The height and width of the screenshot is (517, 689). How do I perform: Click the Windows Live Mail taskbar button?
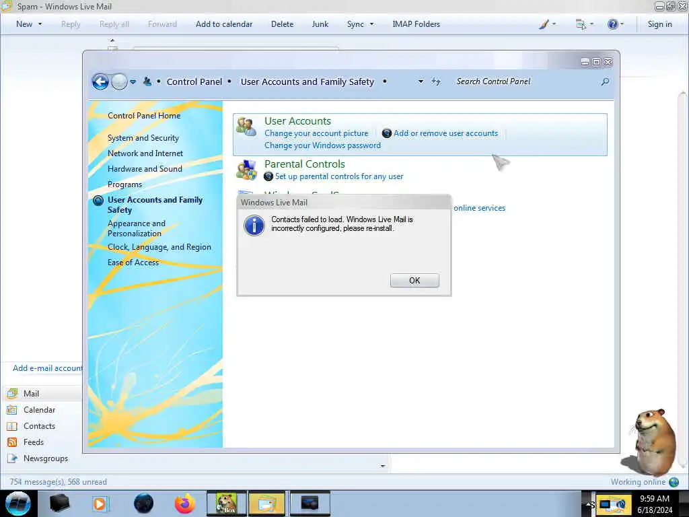[x=267, y=504]
